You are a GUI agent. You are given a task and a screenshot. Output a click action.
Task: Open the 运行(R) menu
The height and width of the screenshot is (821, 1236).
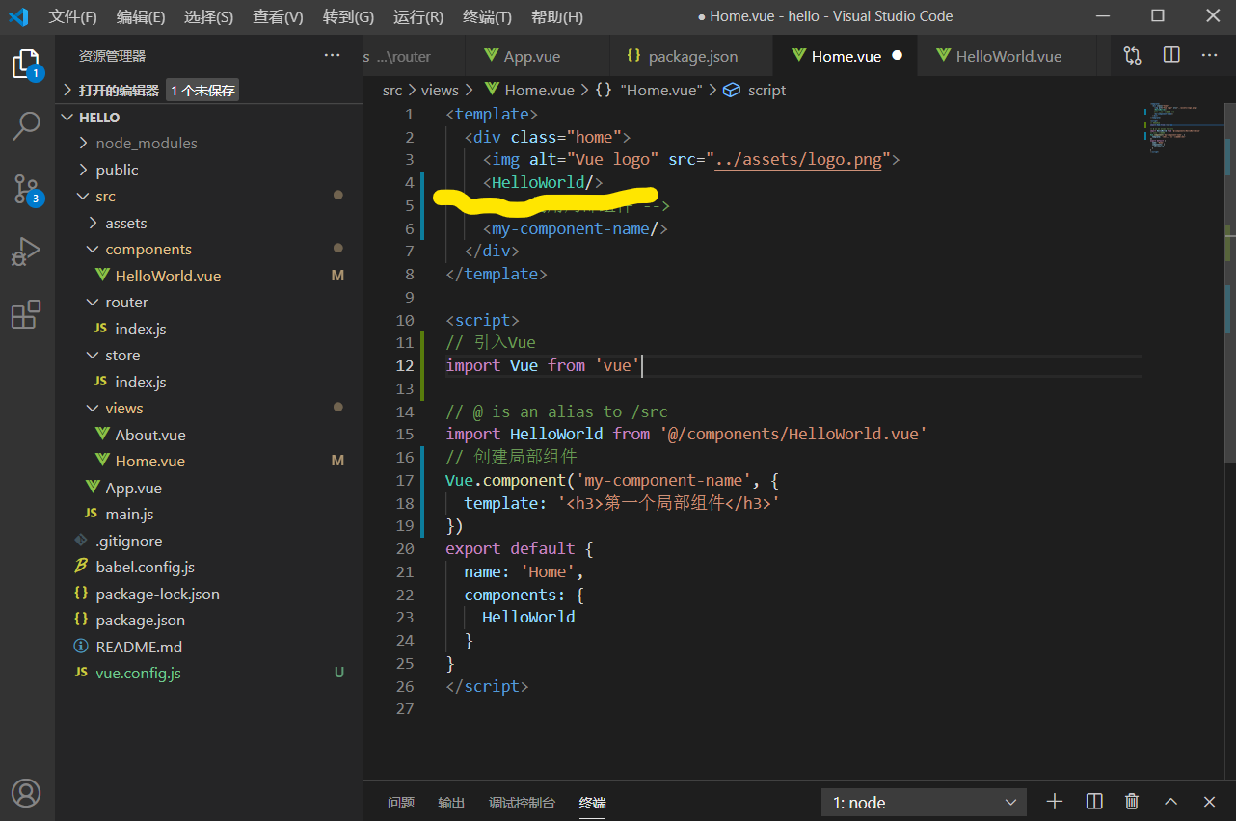[418, 16]
